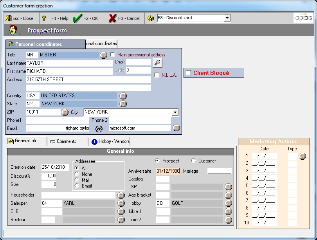This screenshot has height=240, width=317.
Task: Click the prospect face icon in the header
Action: point(13,30)
